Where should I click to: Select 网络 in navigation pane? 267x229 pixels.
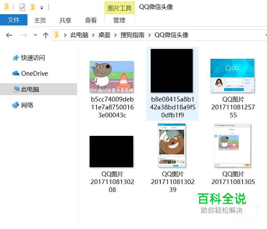[x=27, y=105]
